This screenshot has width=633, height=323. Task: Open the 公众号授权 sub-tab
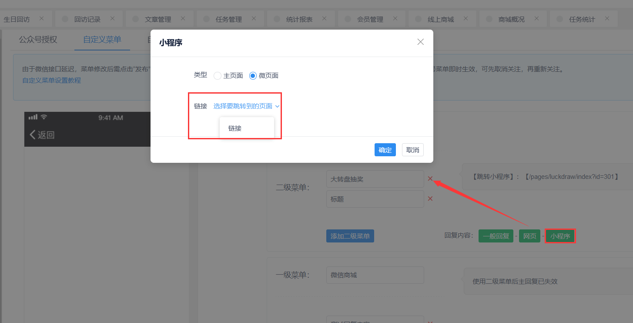(38, 40)
